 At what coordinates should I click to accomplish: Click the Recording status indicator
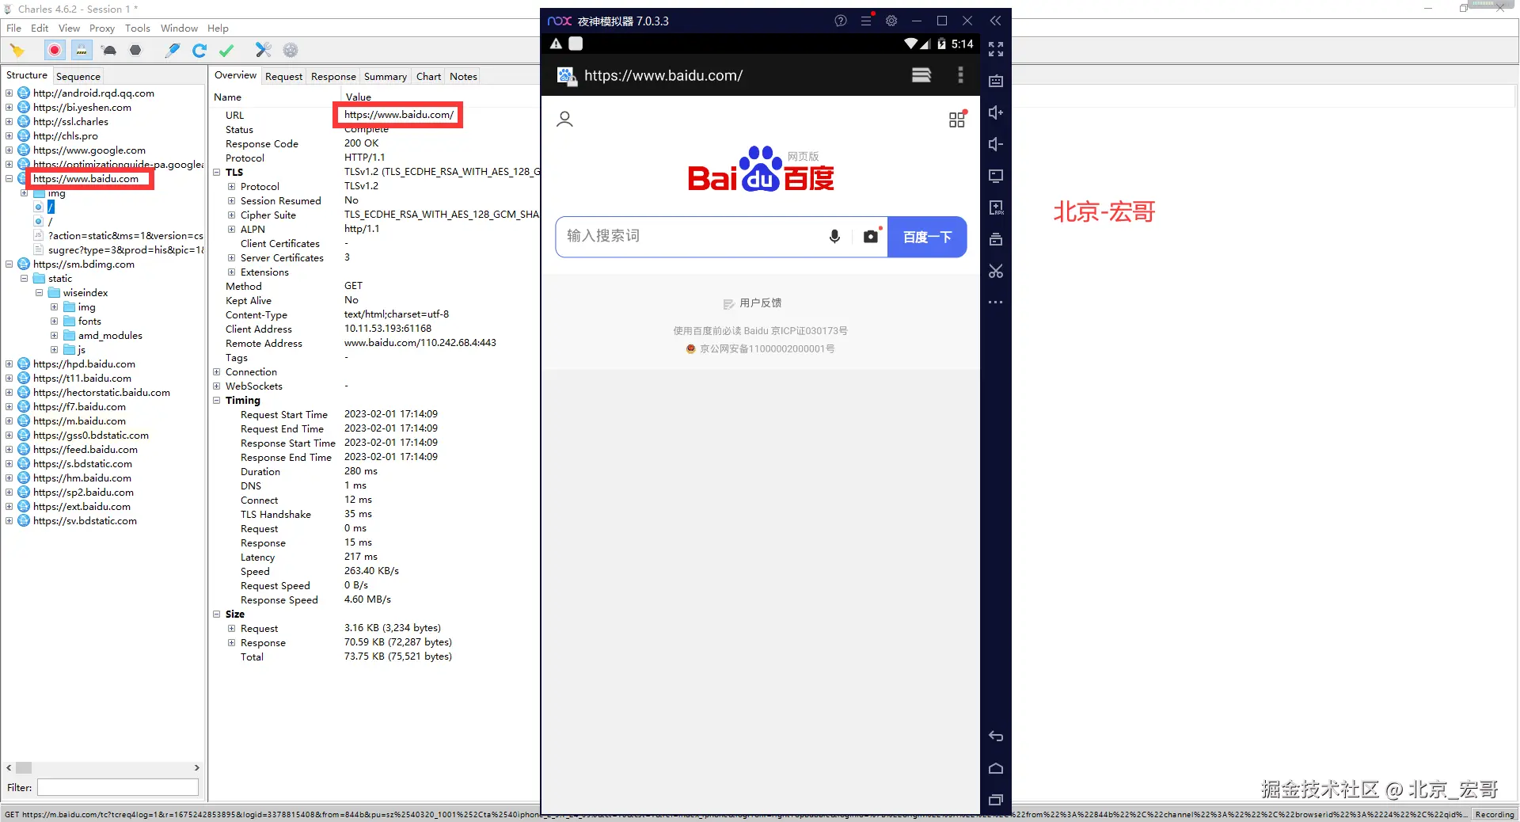(1494, 814)
